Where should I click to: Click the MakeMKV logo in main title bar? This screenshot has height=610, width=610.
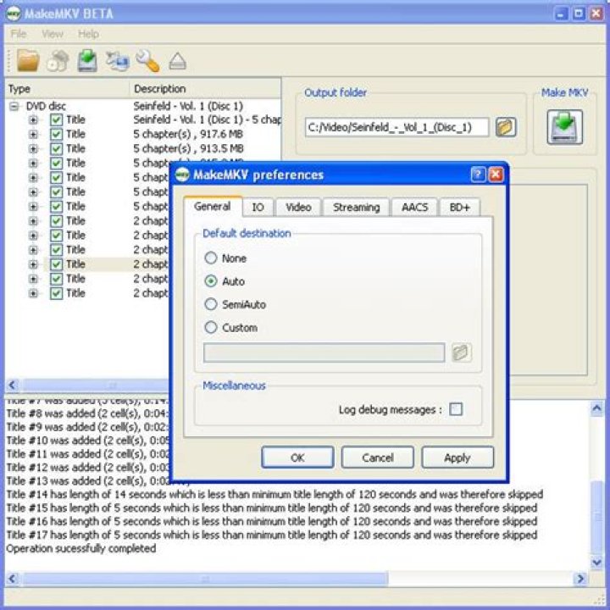pos(14,14)
